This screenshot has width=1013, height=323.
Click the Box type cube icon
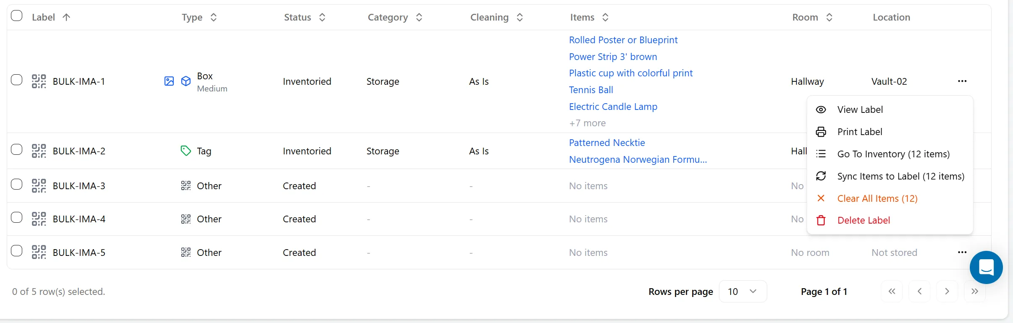[x=186, y=81]
